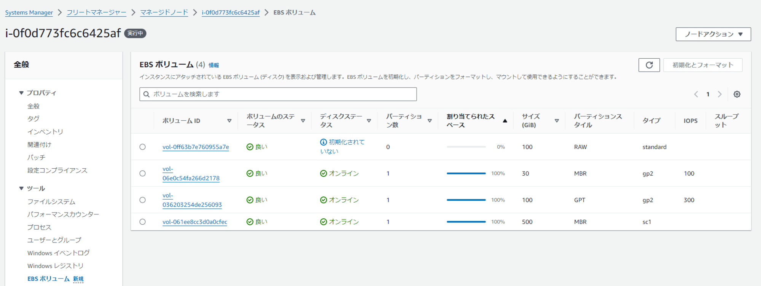Open ファイルシステム tool
The width and height of the screenshot is (761, 286).
pos(51,202)
